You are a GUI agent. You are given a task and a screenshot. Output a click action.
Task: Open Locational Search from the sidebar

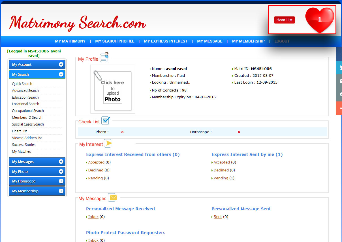[x=25, y=104]
